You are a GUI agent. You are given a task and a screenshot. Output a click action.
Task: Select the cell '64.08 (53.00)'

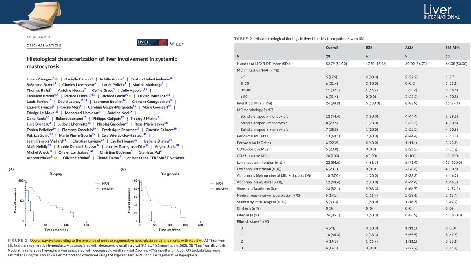tap(455, 63)
